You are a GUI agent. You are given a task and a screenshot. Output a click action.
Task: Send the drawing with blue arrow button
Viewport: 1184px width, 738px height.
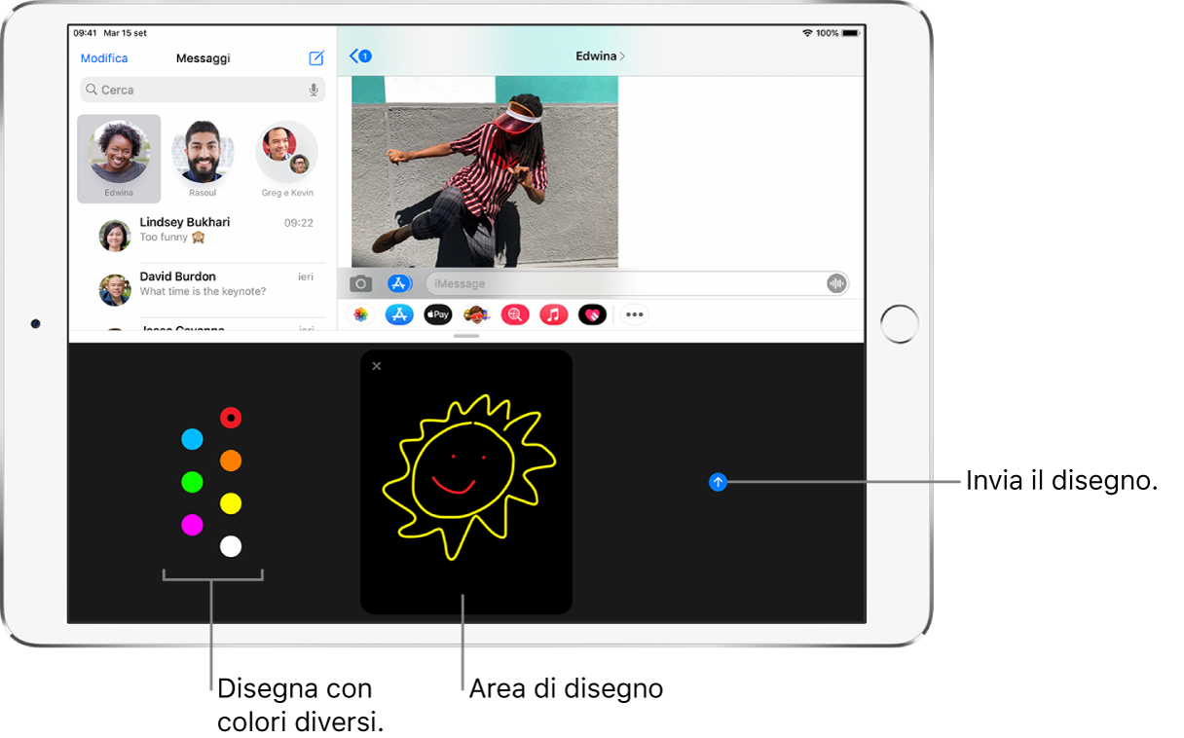click(719, 481)
